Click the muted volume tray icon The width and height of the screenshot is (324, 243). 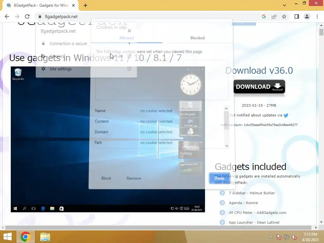click(294, 237)
